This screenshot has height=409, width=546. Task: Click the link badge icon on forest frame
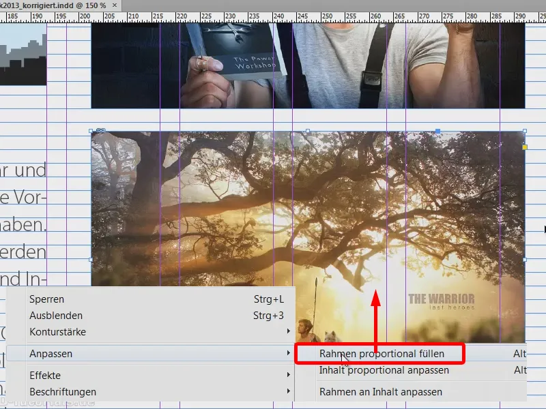click(x=100, y=131)
